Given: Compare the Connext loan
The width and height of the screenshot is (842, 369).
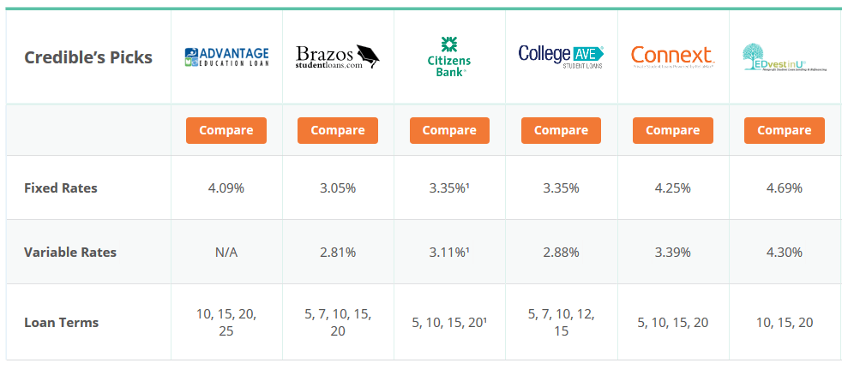Looking at the screenshot, I should pyautogui.click(x=673, y=130).
